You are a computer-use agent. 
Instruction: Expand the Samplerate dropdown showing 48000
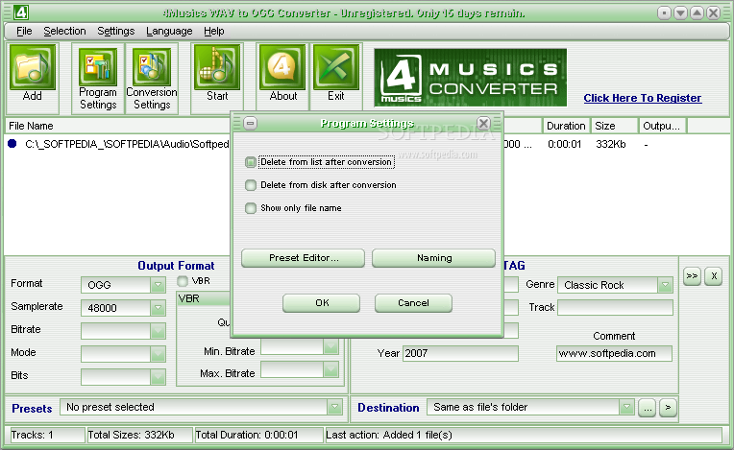tap(158, 307)
